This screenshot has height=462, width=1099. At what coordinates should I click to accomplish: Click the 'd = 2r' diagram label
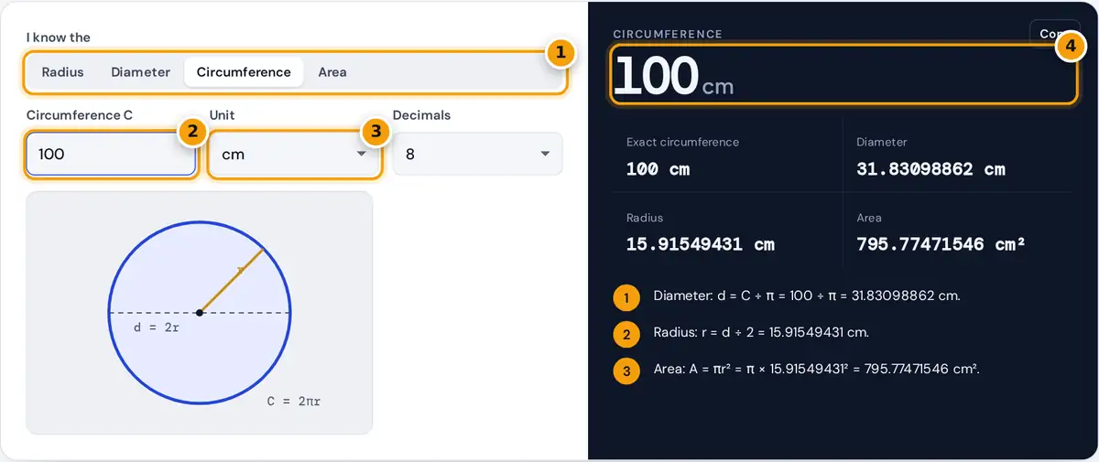(157, 327)
